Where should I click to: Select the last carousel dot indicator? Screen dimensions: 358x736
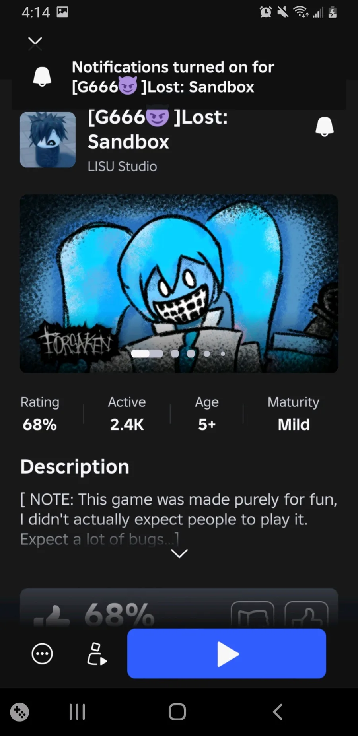(223, 353)
